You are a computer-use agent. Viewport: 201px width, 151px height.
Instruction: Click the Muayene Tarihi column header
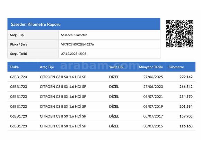tap(151, 67)
